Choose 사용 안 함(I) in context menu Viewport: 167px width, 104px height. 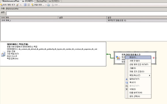(x=138, y=61)
